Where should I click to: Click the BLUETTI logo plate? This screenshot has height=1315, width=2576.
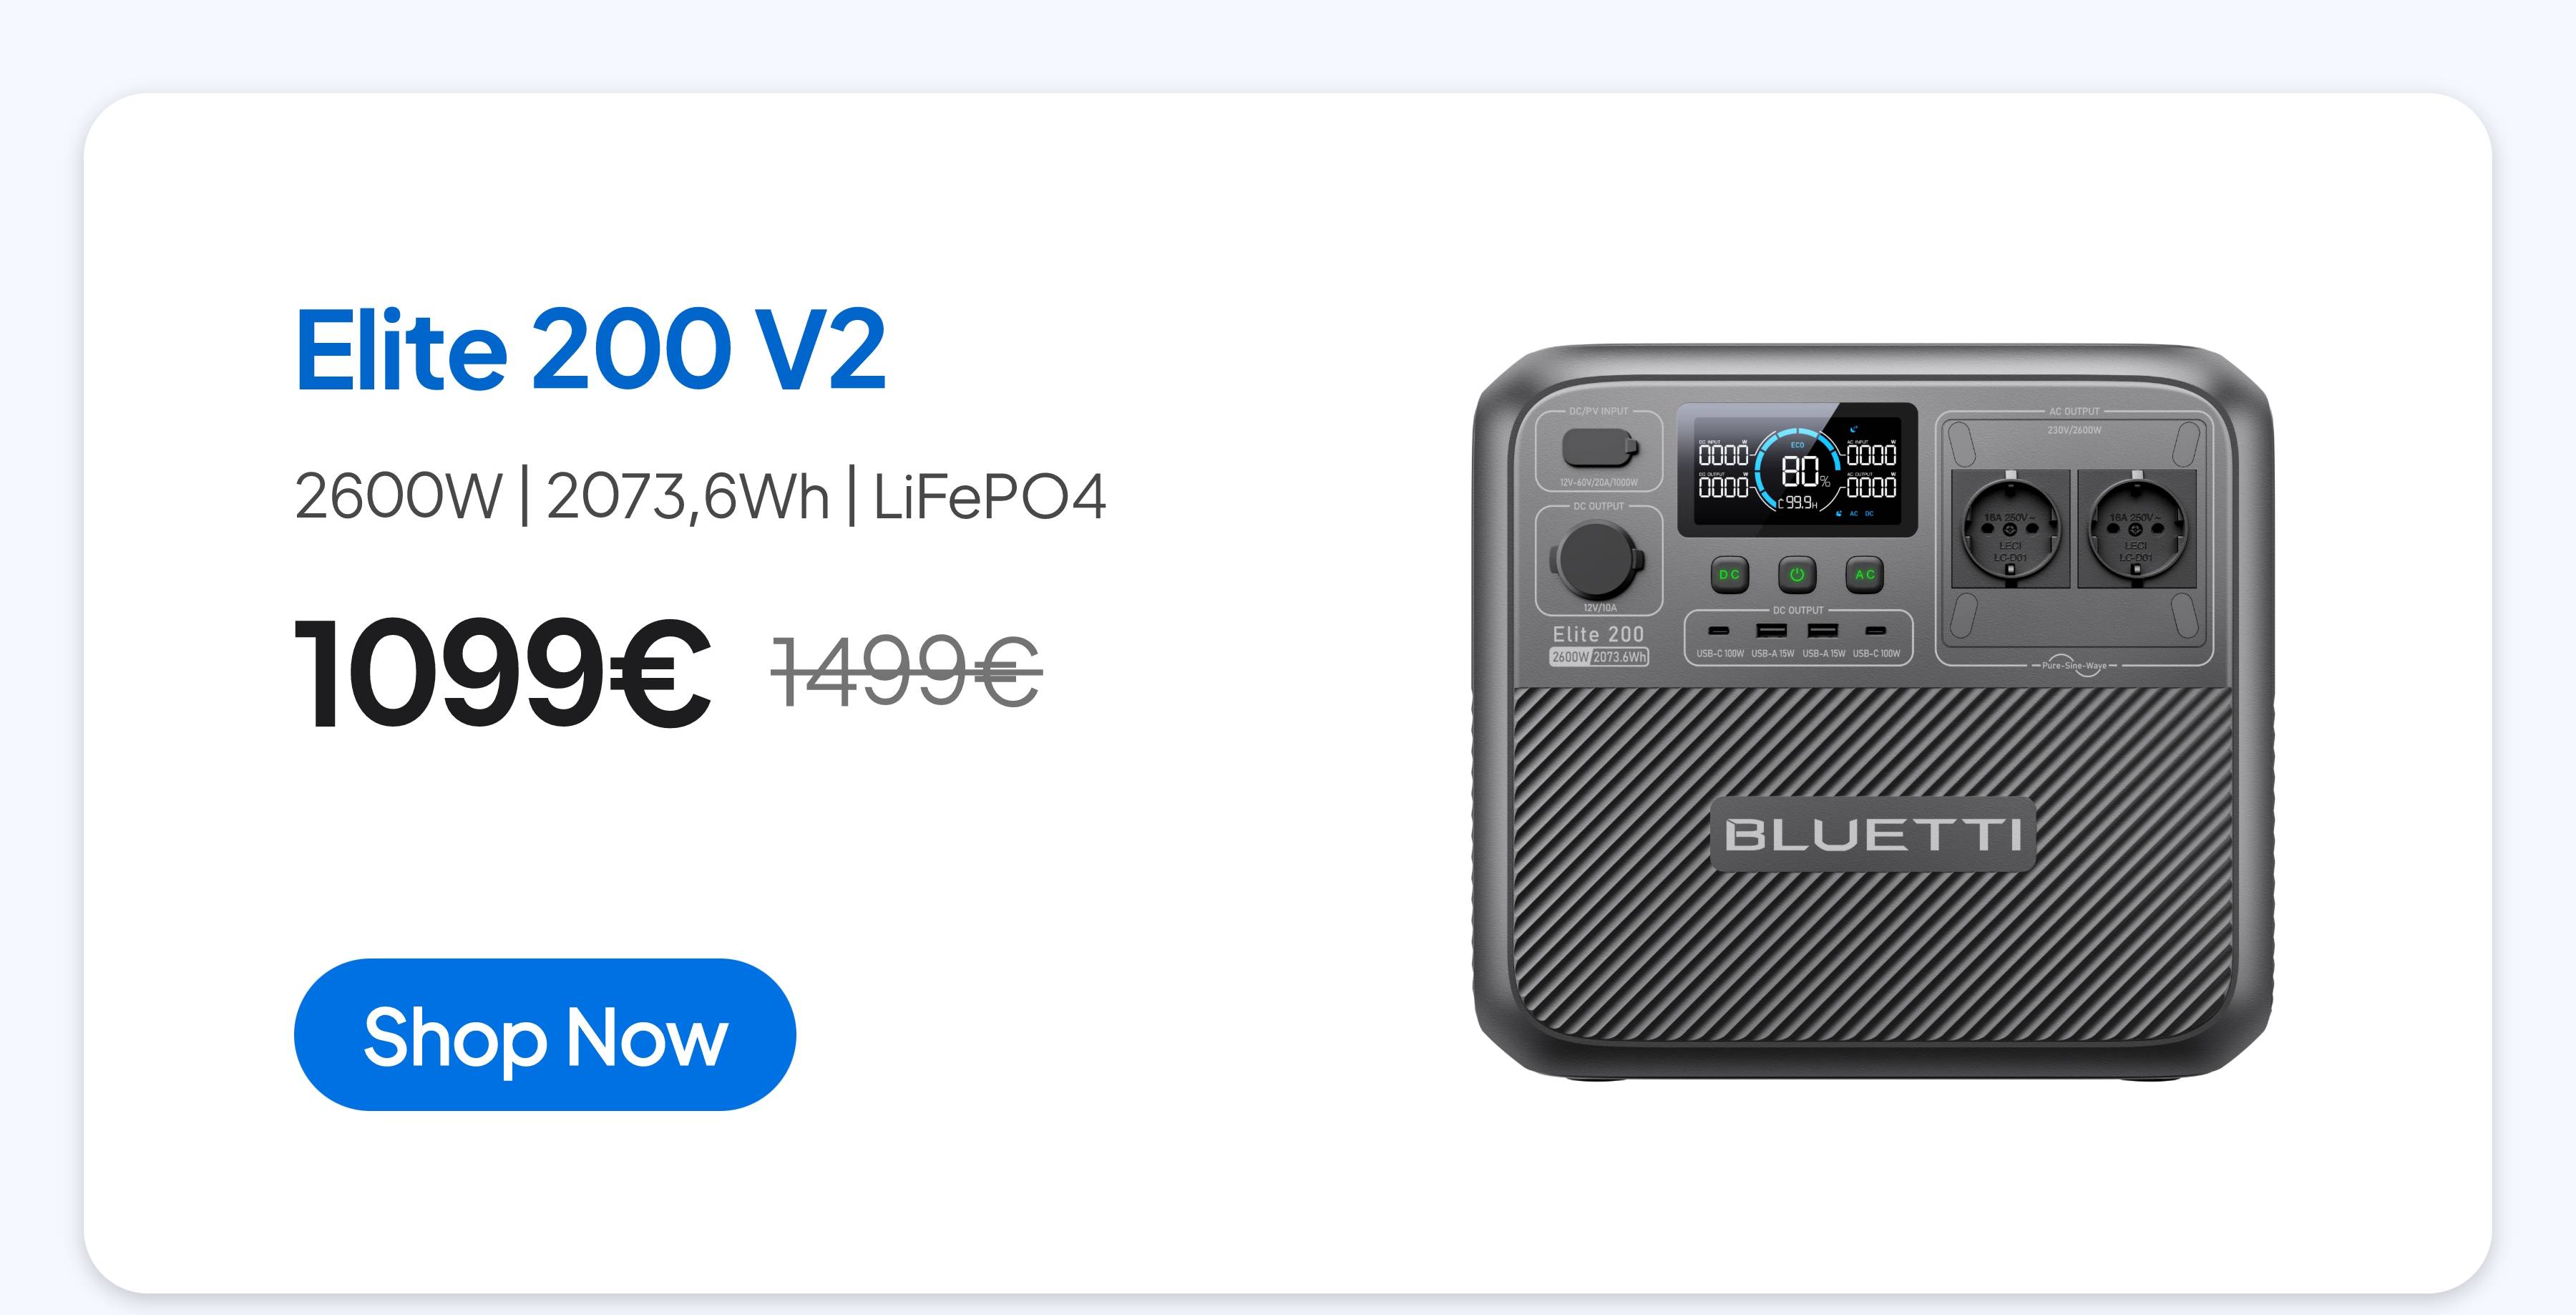tap(1872, 834)
